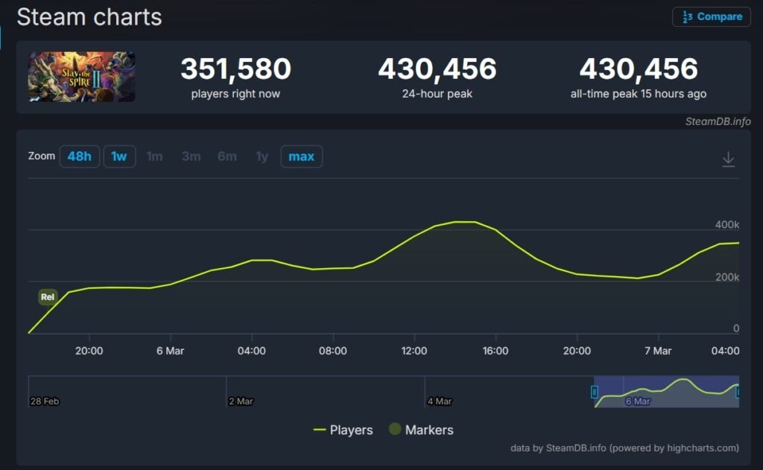Enable the max zoom range
This screenshot has width=763, height=470.
click(301, 156)
